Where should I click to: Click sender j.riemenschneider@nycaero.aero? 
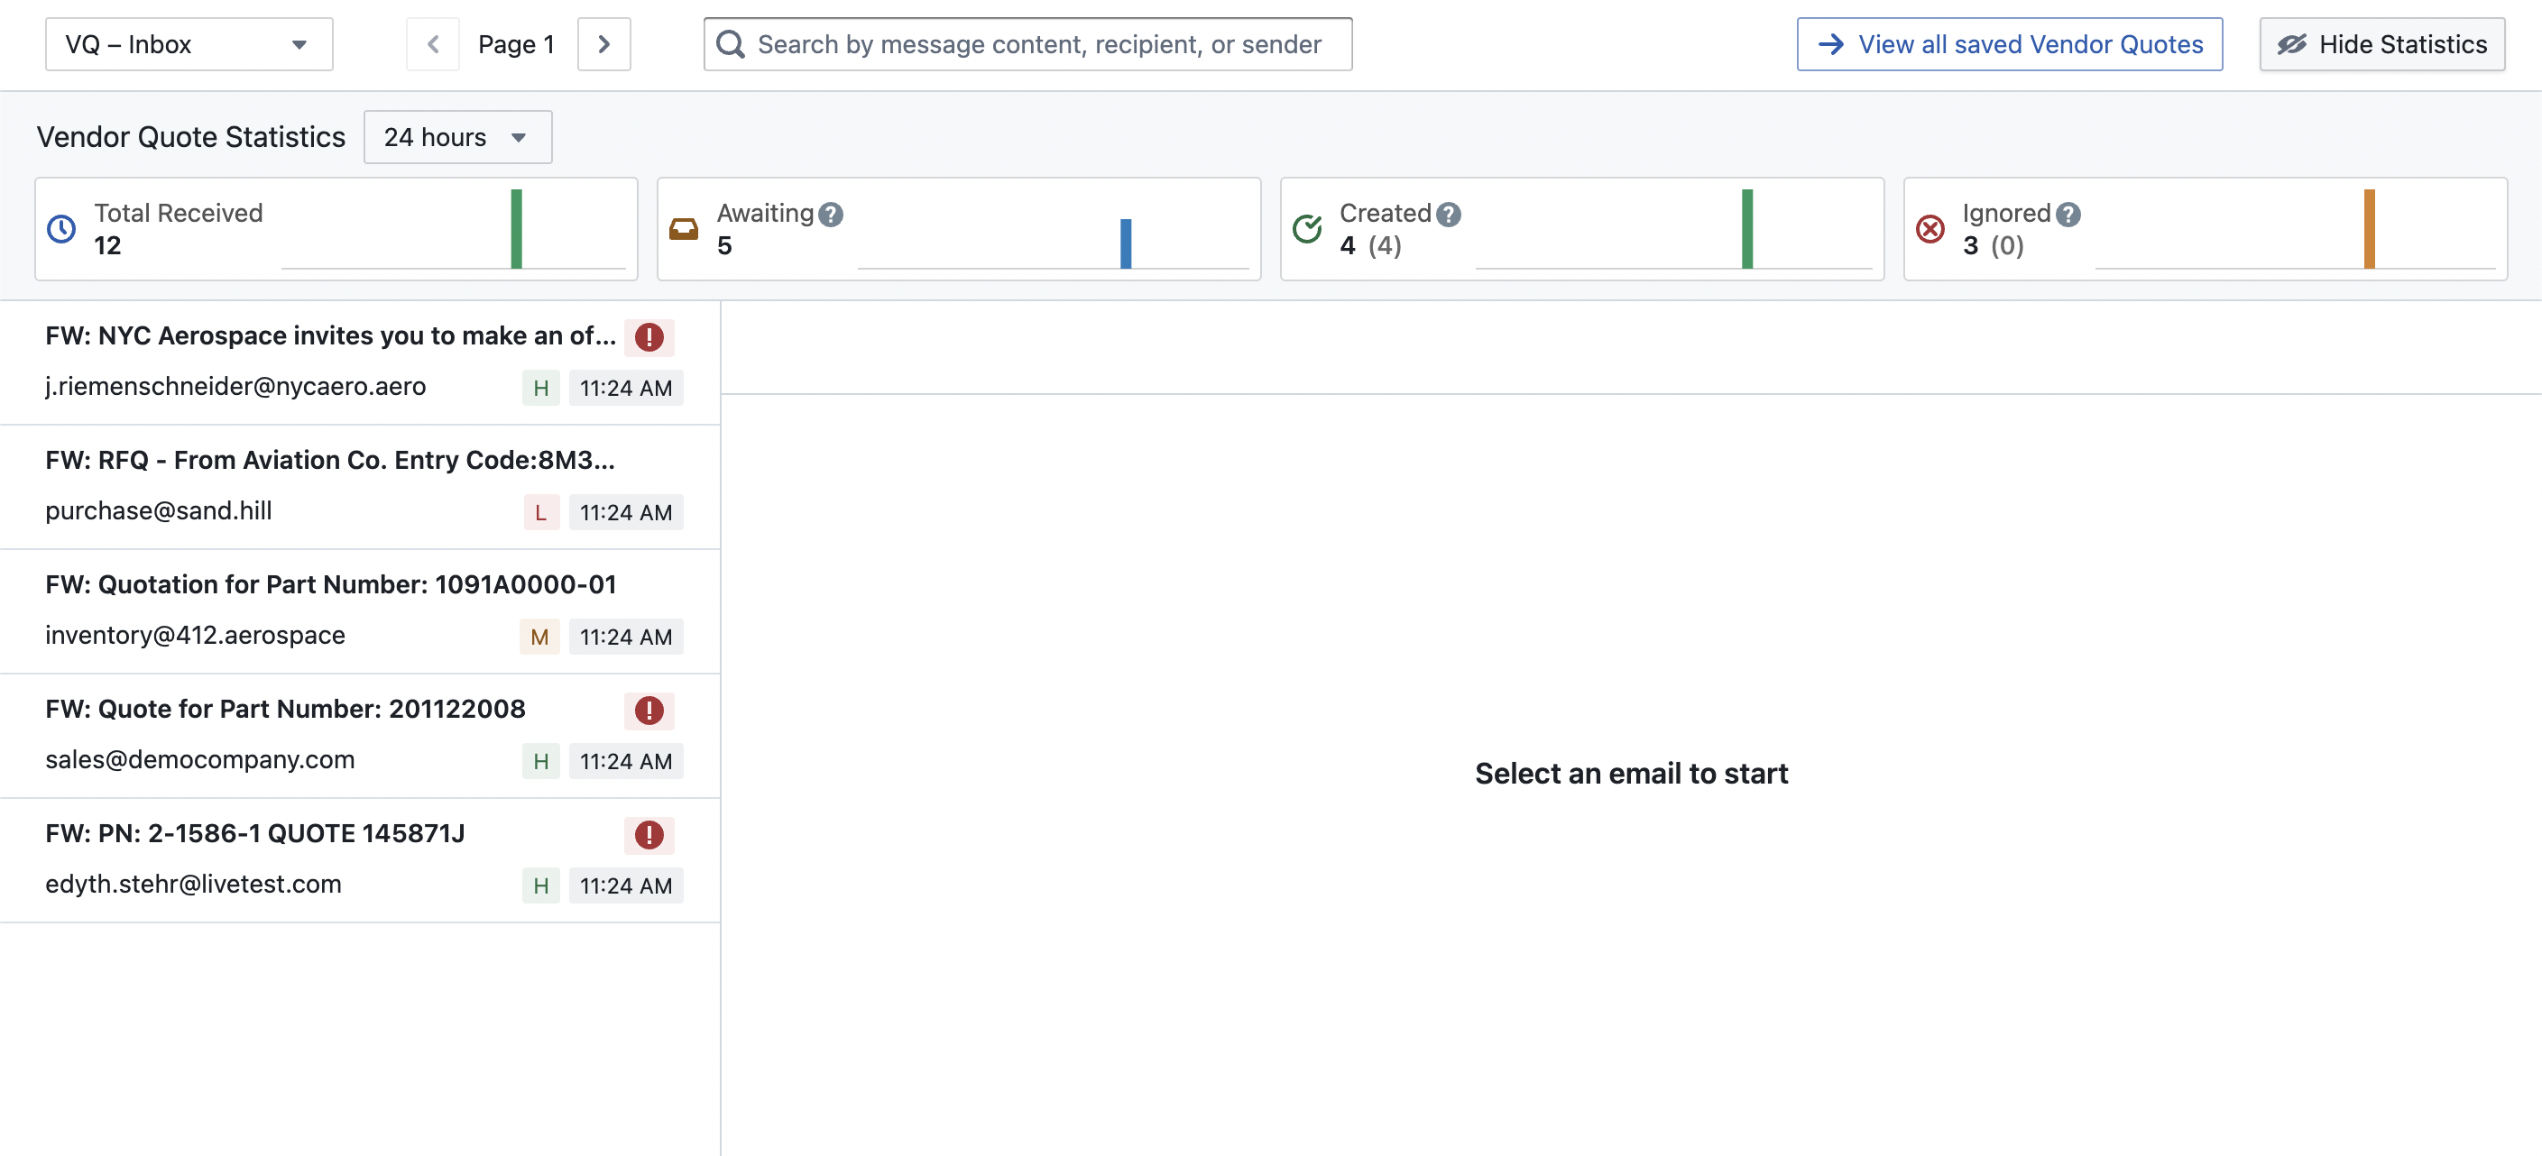click(x=235, y=387)
